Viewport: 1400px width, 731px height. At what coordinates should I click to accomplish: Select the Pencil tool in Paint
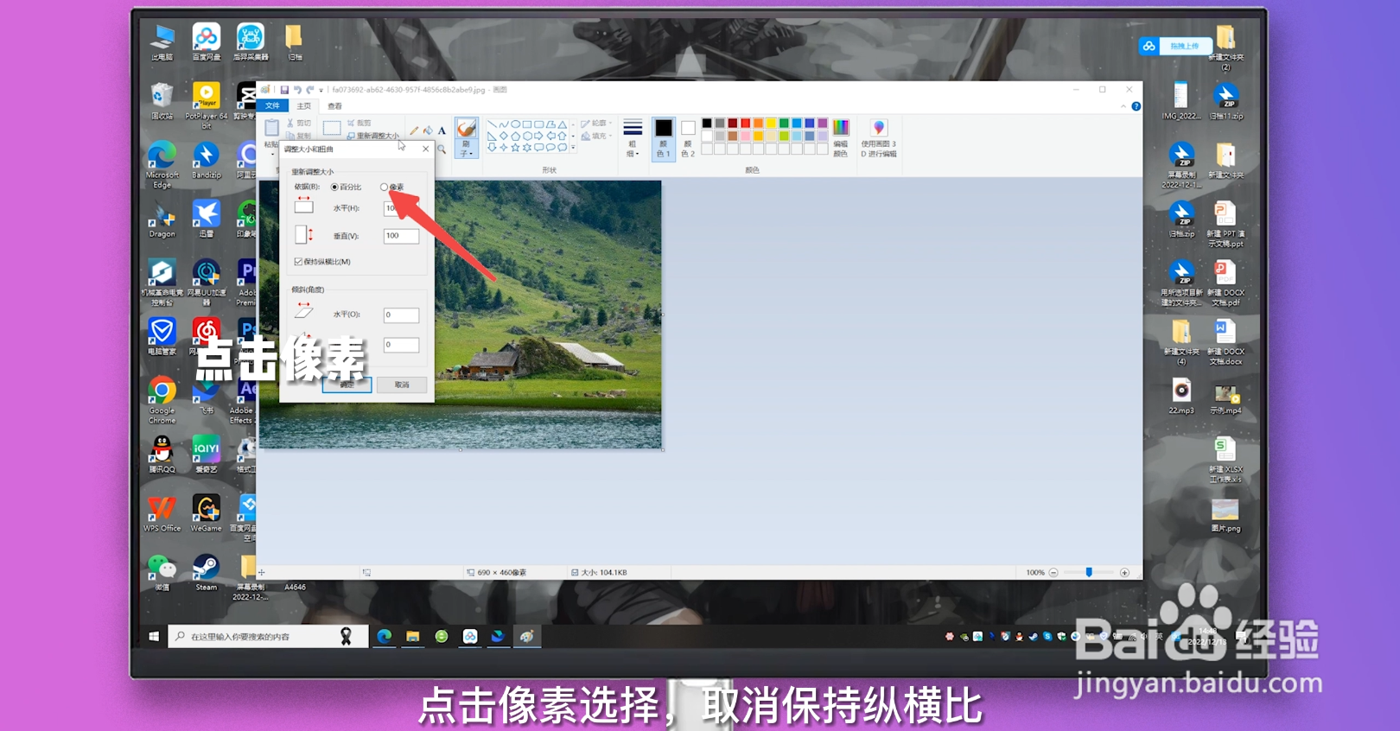point(414,130)
